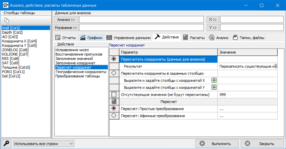Select Координата Y [Col5] column
Screen dimensions: 286x149
point(19,45)
